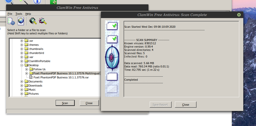Click the blue info icon behind ClamWin
The width and height of the screenshot is (256, 126).
tap(37, 2)
